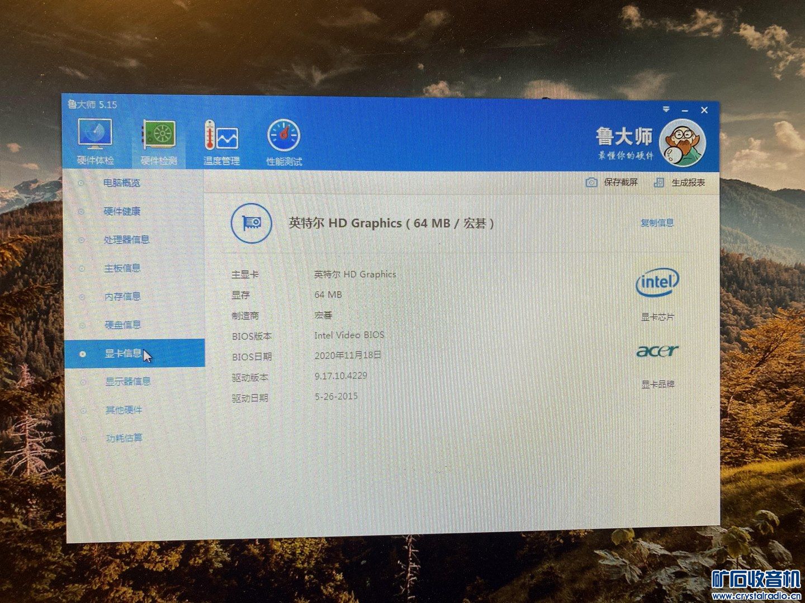Click the BIOS版本 label
Image resolution: width=805 pixels, height=603 pixels.
tap(252, 337)
